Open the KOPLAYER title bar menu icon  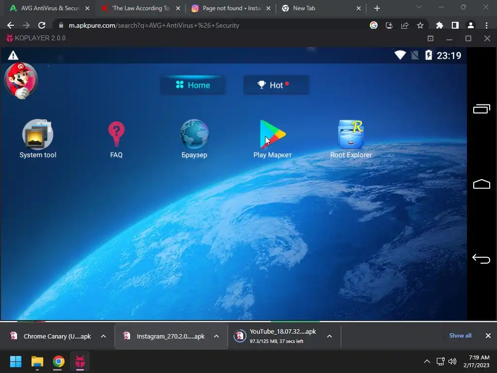tap(431, 38)
